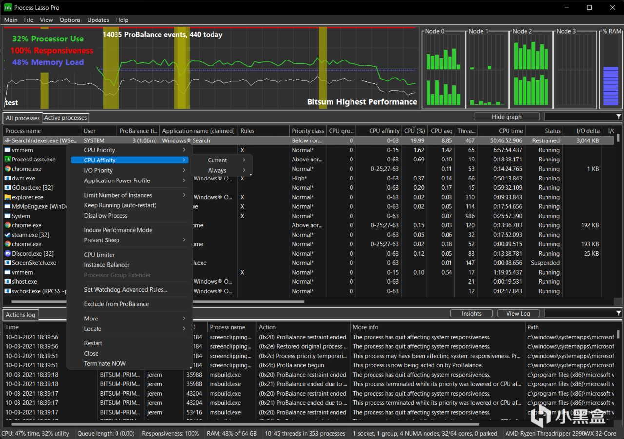Image resolution: width=624 pixels, height=439 pixels.
Task: Click the Discord.exe process icon
Action: tap(7, 254)
